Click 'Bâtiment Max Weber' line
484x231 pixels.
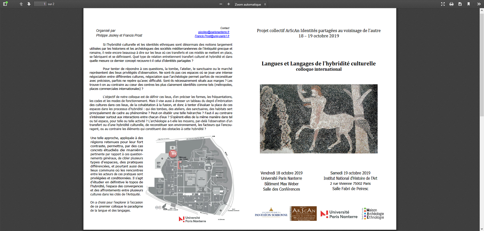(282, 184)
